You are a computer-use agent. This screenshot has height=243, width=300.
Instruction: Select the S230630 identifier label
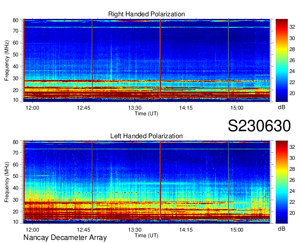[x=259, y=126]
